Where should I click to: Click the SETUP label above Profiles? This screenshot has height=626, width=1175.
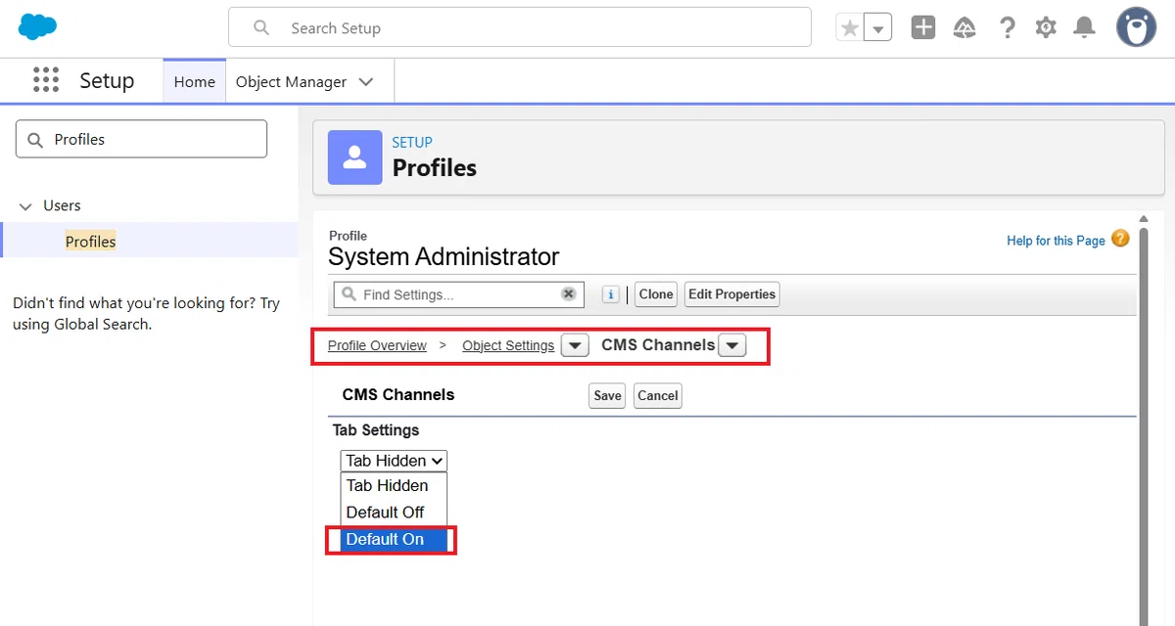tap(412, 142)
